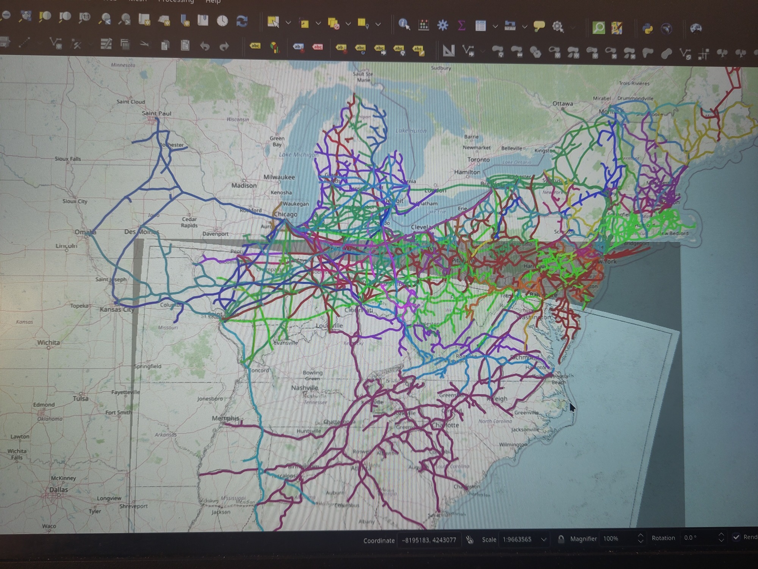
Task: Open the Python Console icon
Action: click(647, 28)
